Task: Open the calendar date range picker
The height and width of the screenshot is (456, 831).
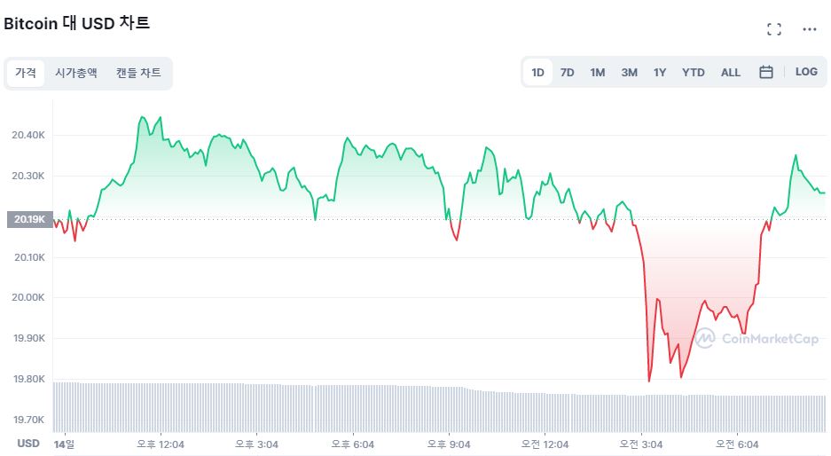Action: click(x=766, y=72)
